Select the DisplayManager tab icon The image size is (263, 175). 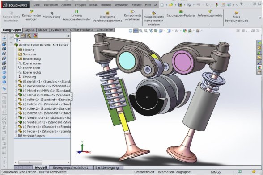35,36
